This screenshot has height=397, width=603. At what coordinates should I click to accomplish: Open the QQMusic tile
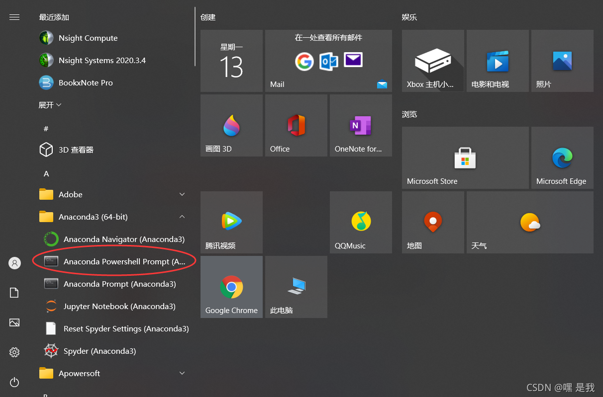point(361,222)
